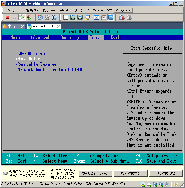This screenshot has width=185, height=188.
Task: Open the 編集 (E) menu
Action: pos(32,10)
